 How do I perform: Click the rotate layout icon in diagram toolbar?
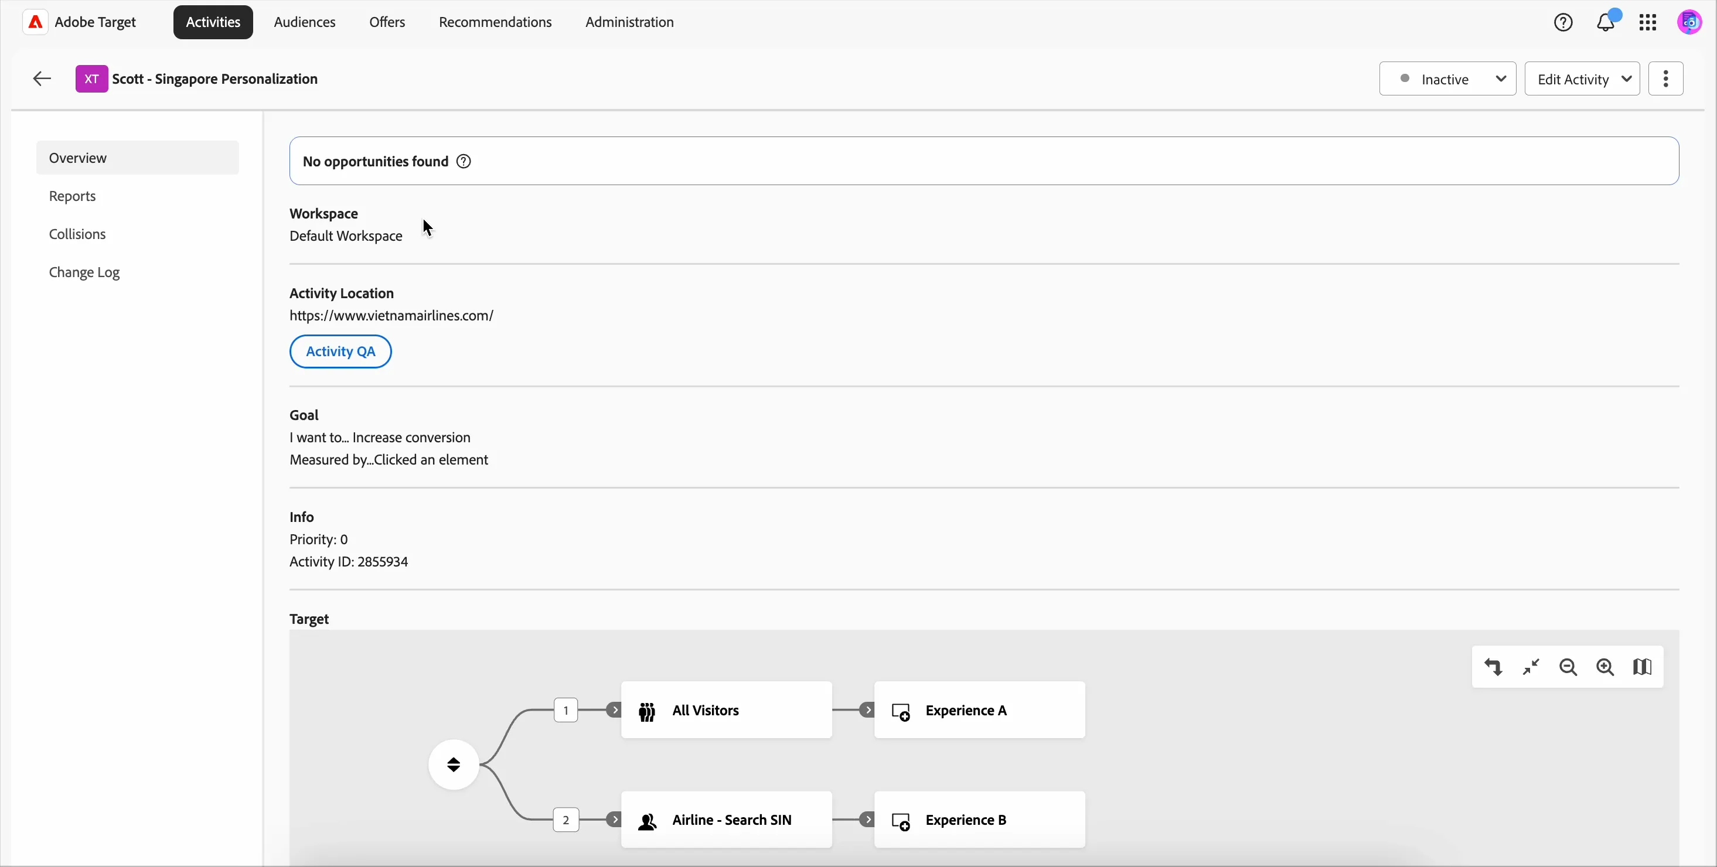tap(1493, 667)
